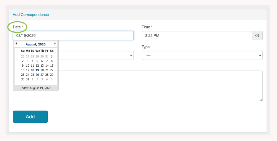Select August 31 in the calendar
Screen dimensions: 277x141
(x=27, y=79)
